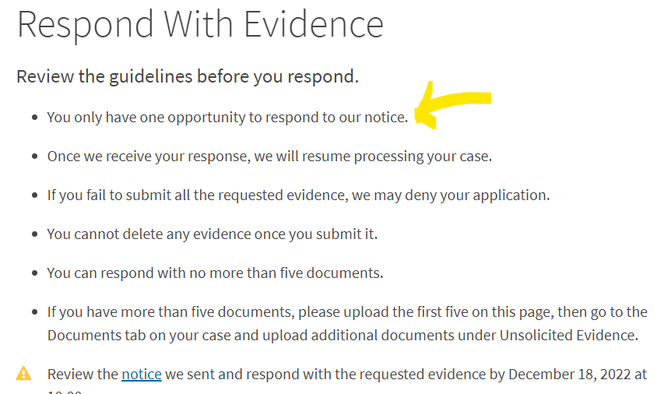671x394 pixels.
Task: Click the one opportunity to respond bullet text
Action: (227, 118)
